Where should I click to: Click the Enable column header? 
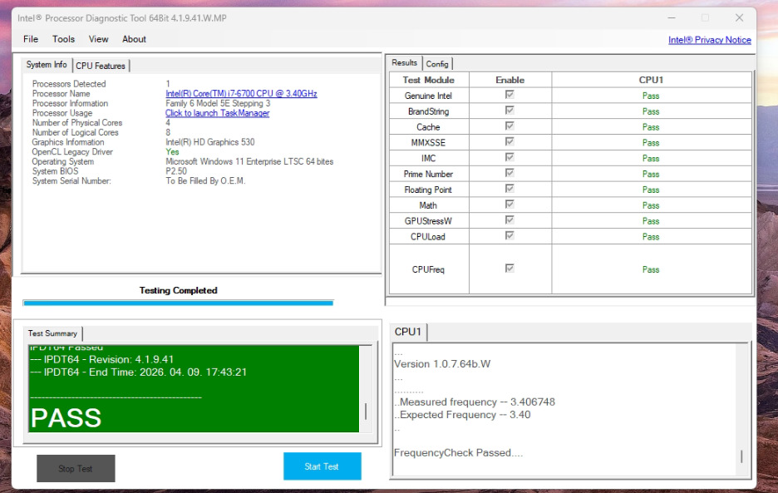pyautogui.click(x=510, y=80)
